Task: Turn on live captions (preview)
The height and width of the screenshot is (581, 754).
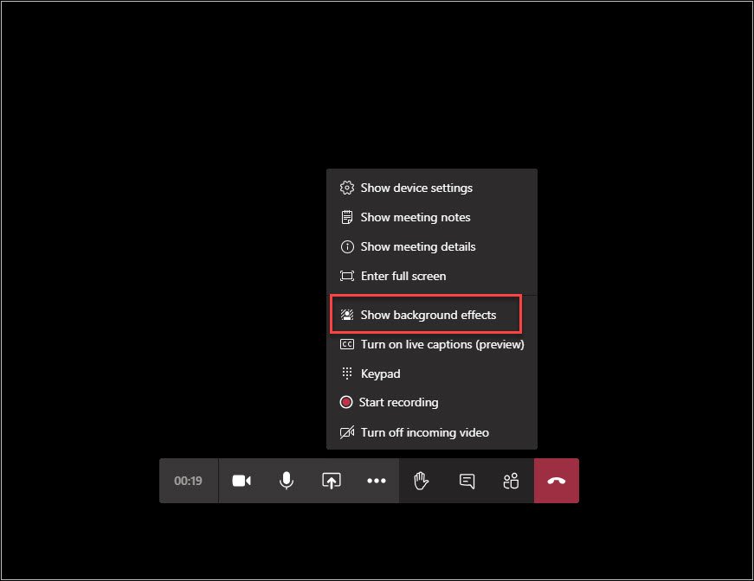Action: 431,344
